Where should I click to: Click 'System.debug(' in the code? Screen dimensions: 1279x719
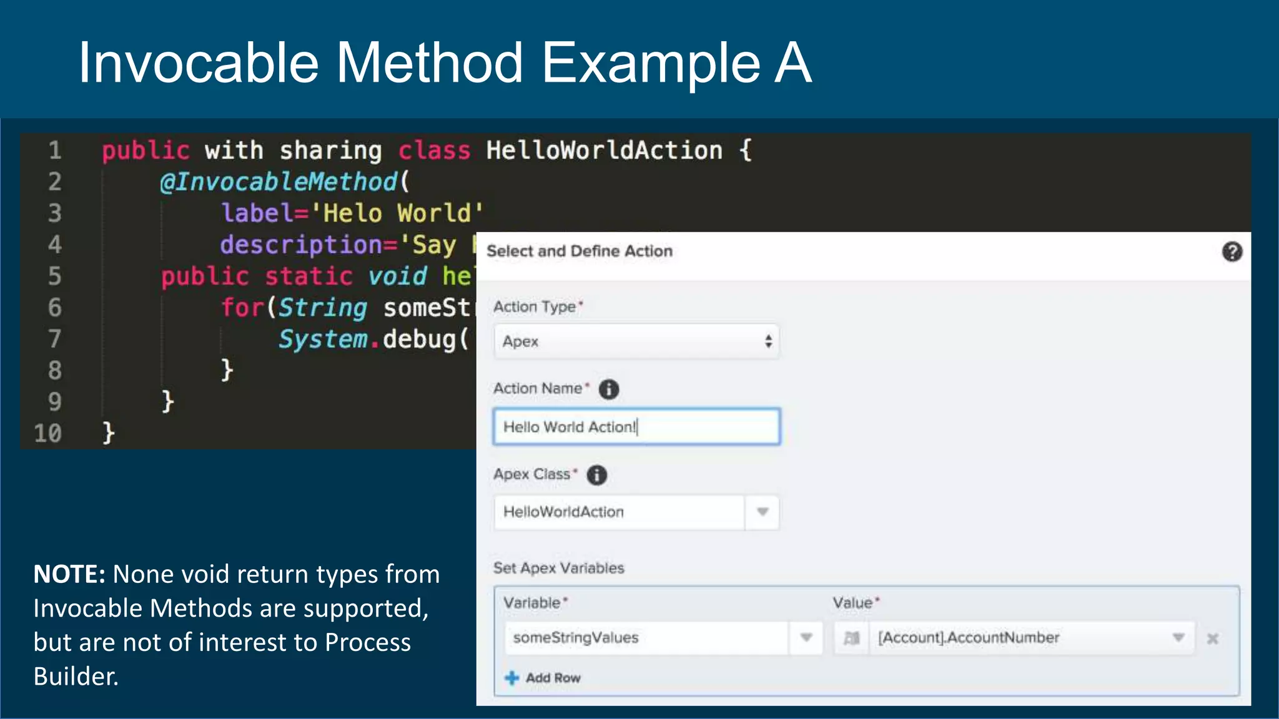[x=373, y=340]
